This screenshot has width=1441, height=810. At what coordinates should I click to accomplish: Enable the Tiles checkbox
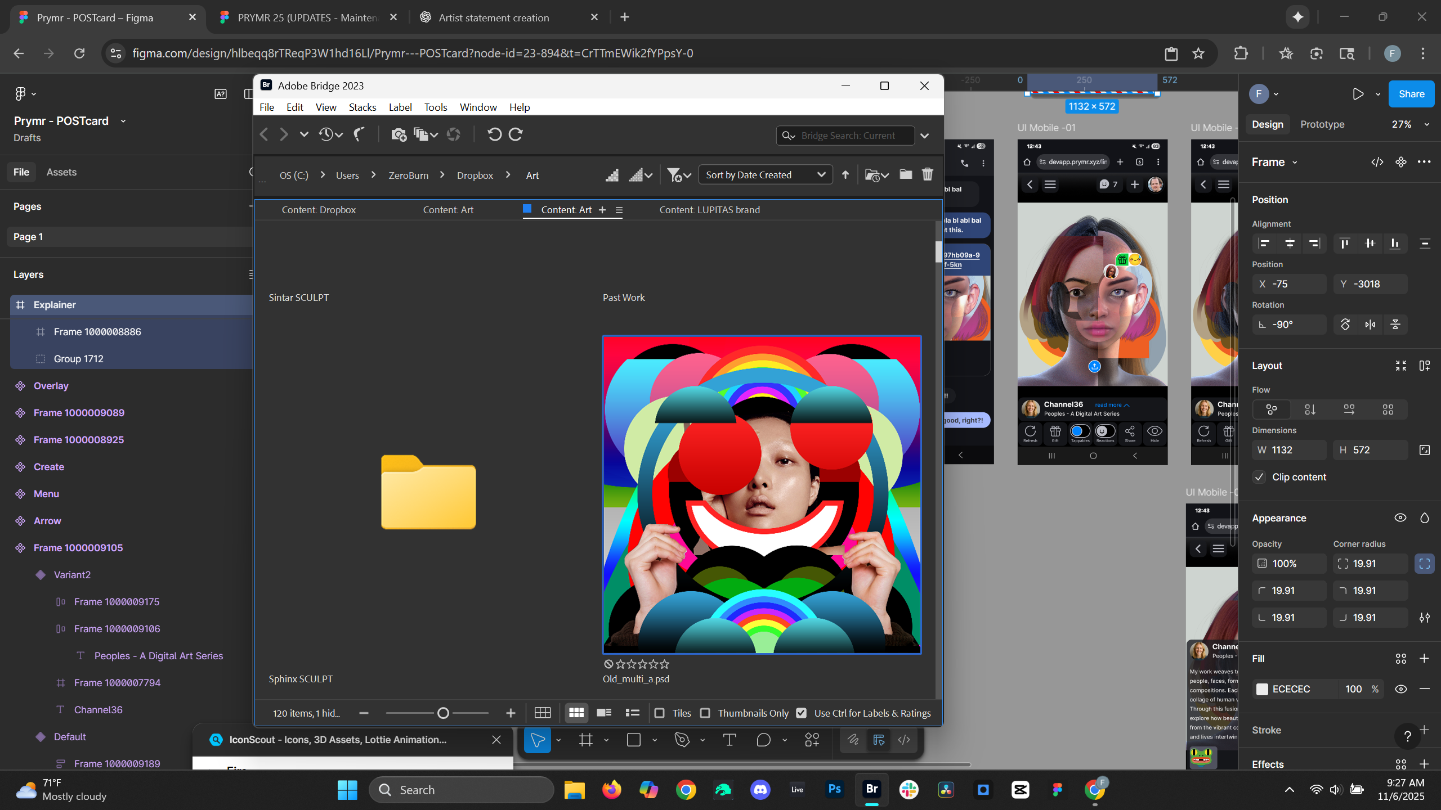tap(660, 713)
